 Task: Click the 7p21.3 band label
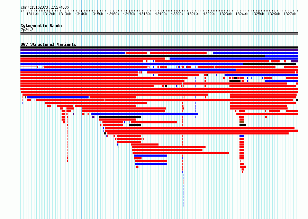[27, 30]
